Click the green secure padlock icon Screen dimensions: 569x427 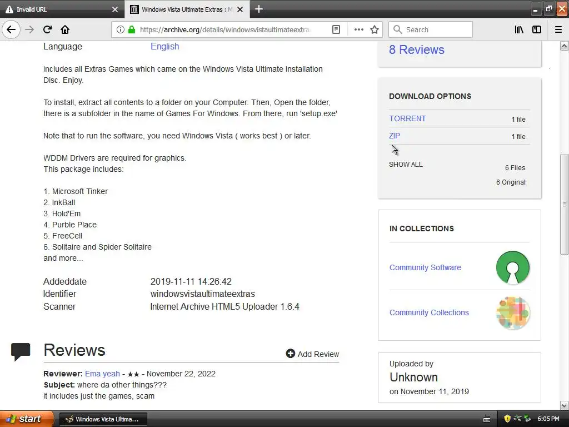(x=132, y=29)
